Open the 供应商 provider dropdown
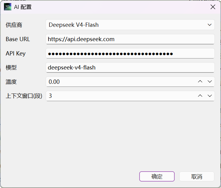 (x=130, y=25)
